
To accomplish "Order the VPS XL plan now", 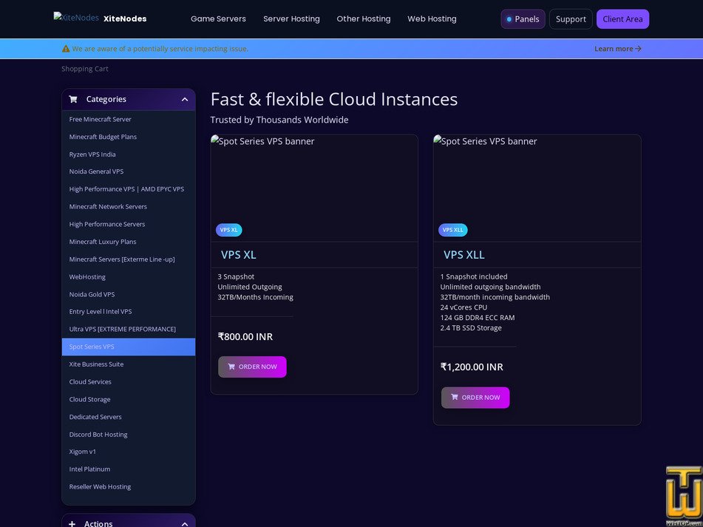I will (252, 367).
